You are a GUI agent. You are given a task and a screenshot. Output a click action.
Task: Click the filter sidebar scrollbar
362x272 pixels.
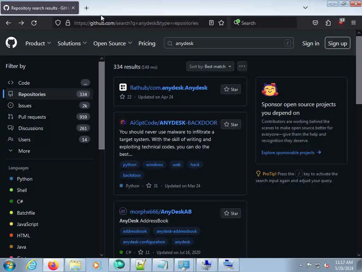pyautogui.click(x=101, y=106)
